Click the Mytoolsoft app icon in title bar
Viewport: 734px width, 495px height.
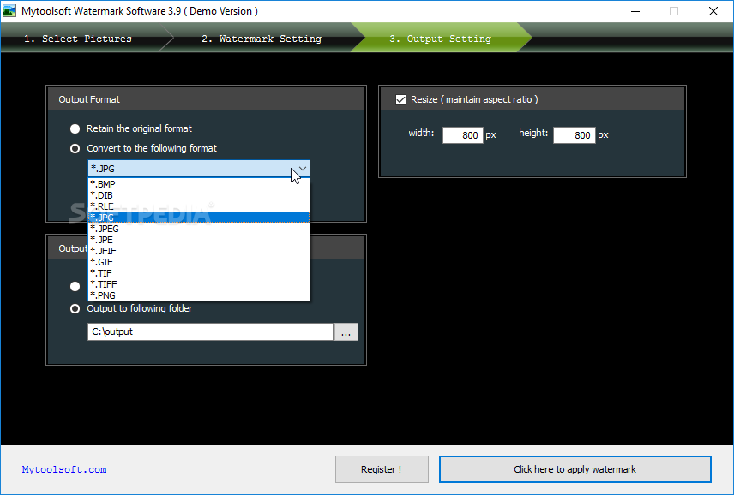click(x=9, y=11)
